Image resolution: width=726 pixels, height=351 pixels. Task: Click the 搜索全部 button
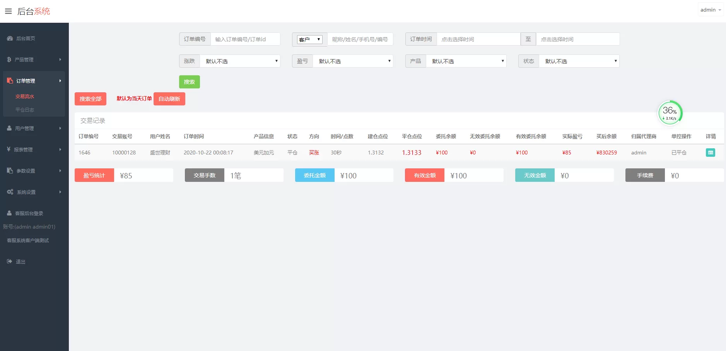tap(90, 99)
